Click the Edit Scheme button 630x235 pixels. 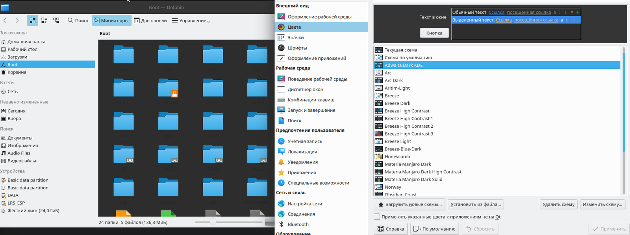coord(602,204)
